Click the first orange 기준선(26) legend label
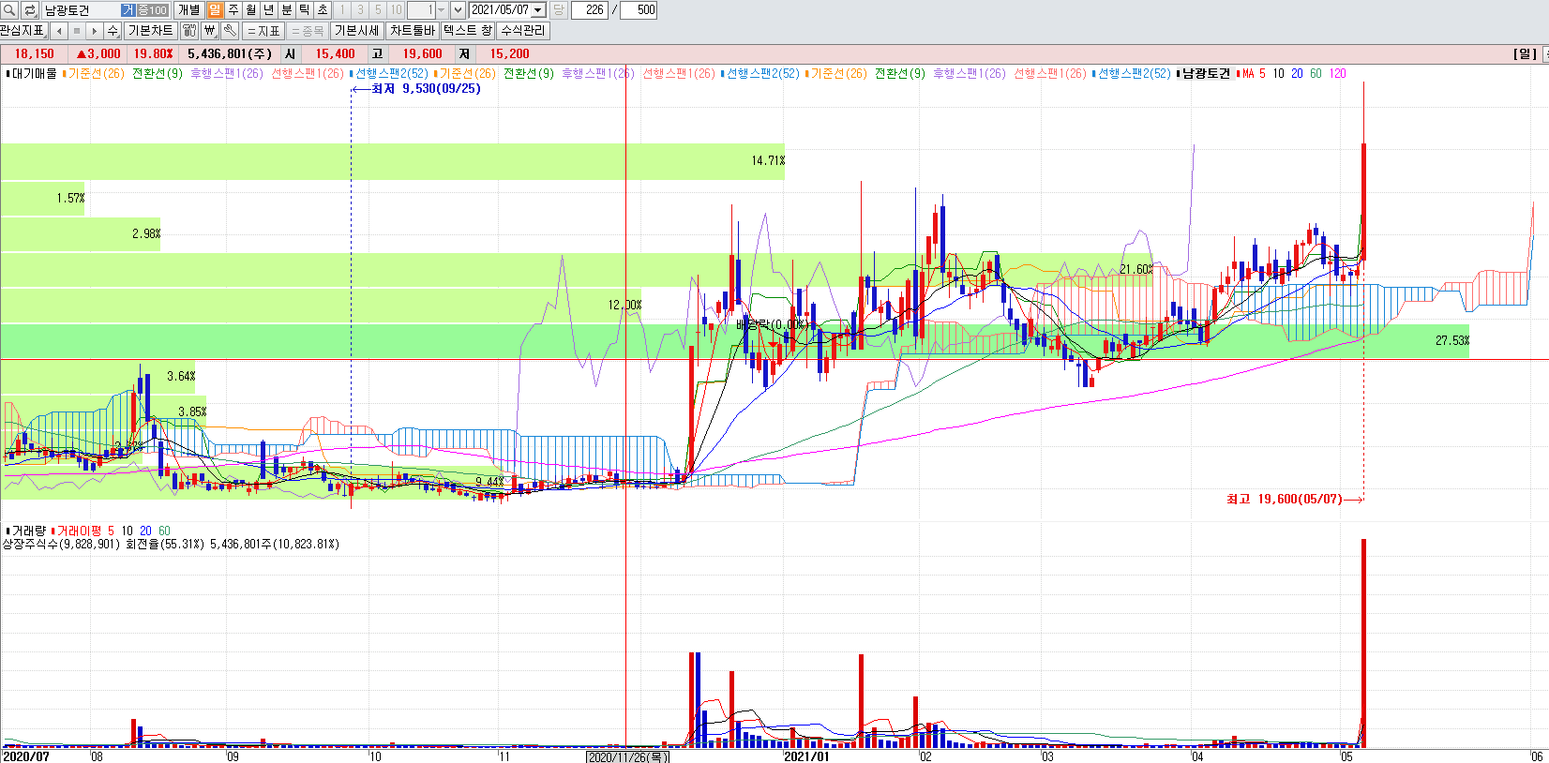Screen dimensions: 1549x763 click(96, 73)
